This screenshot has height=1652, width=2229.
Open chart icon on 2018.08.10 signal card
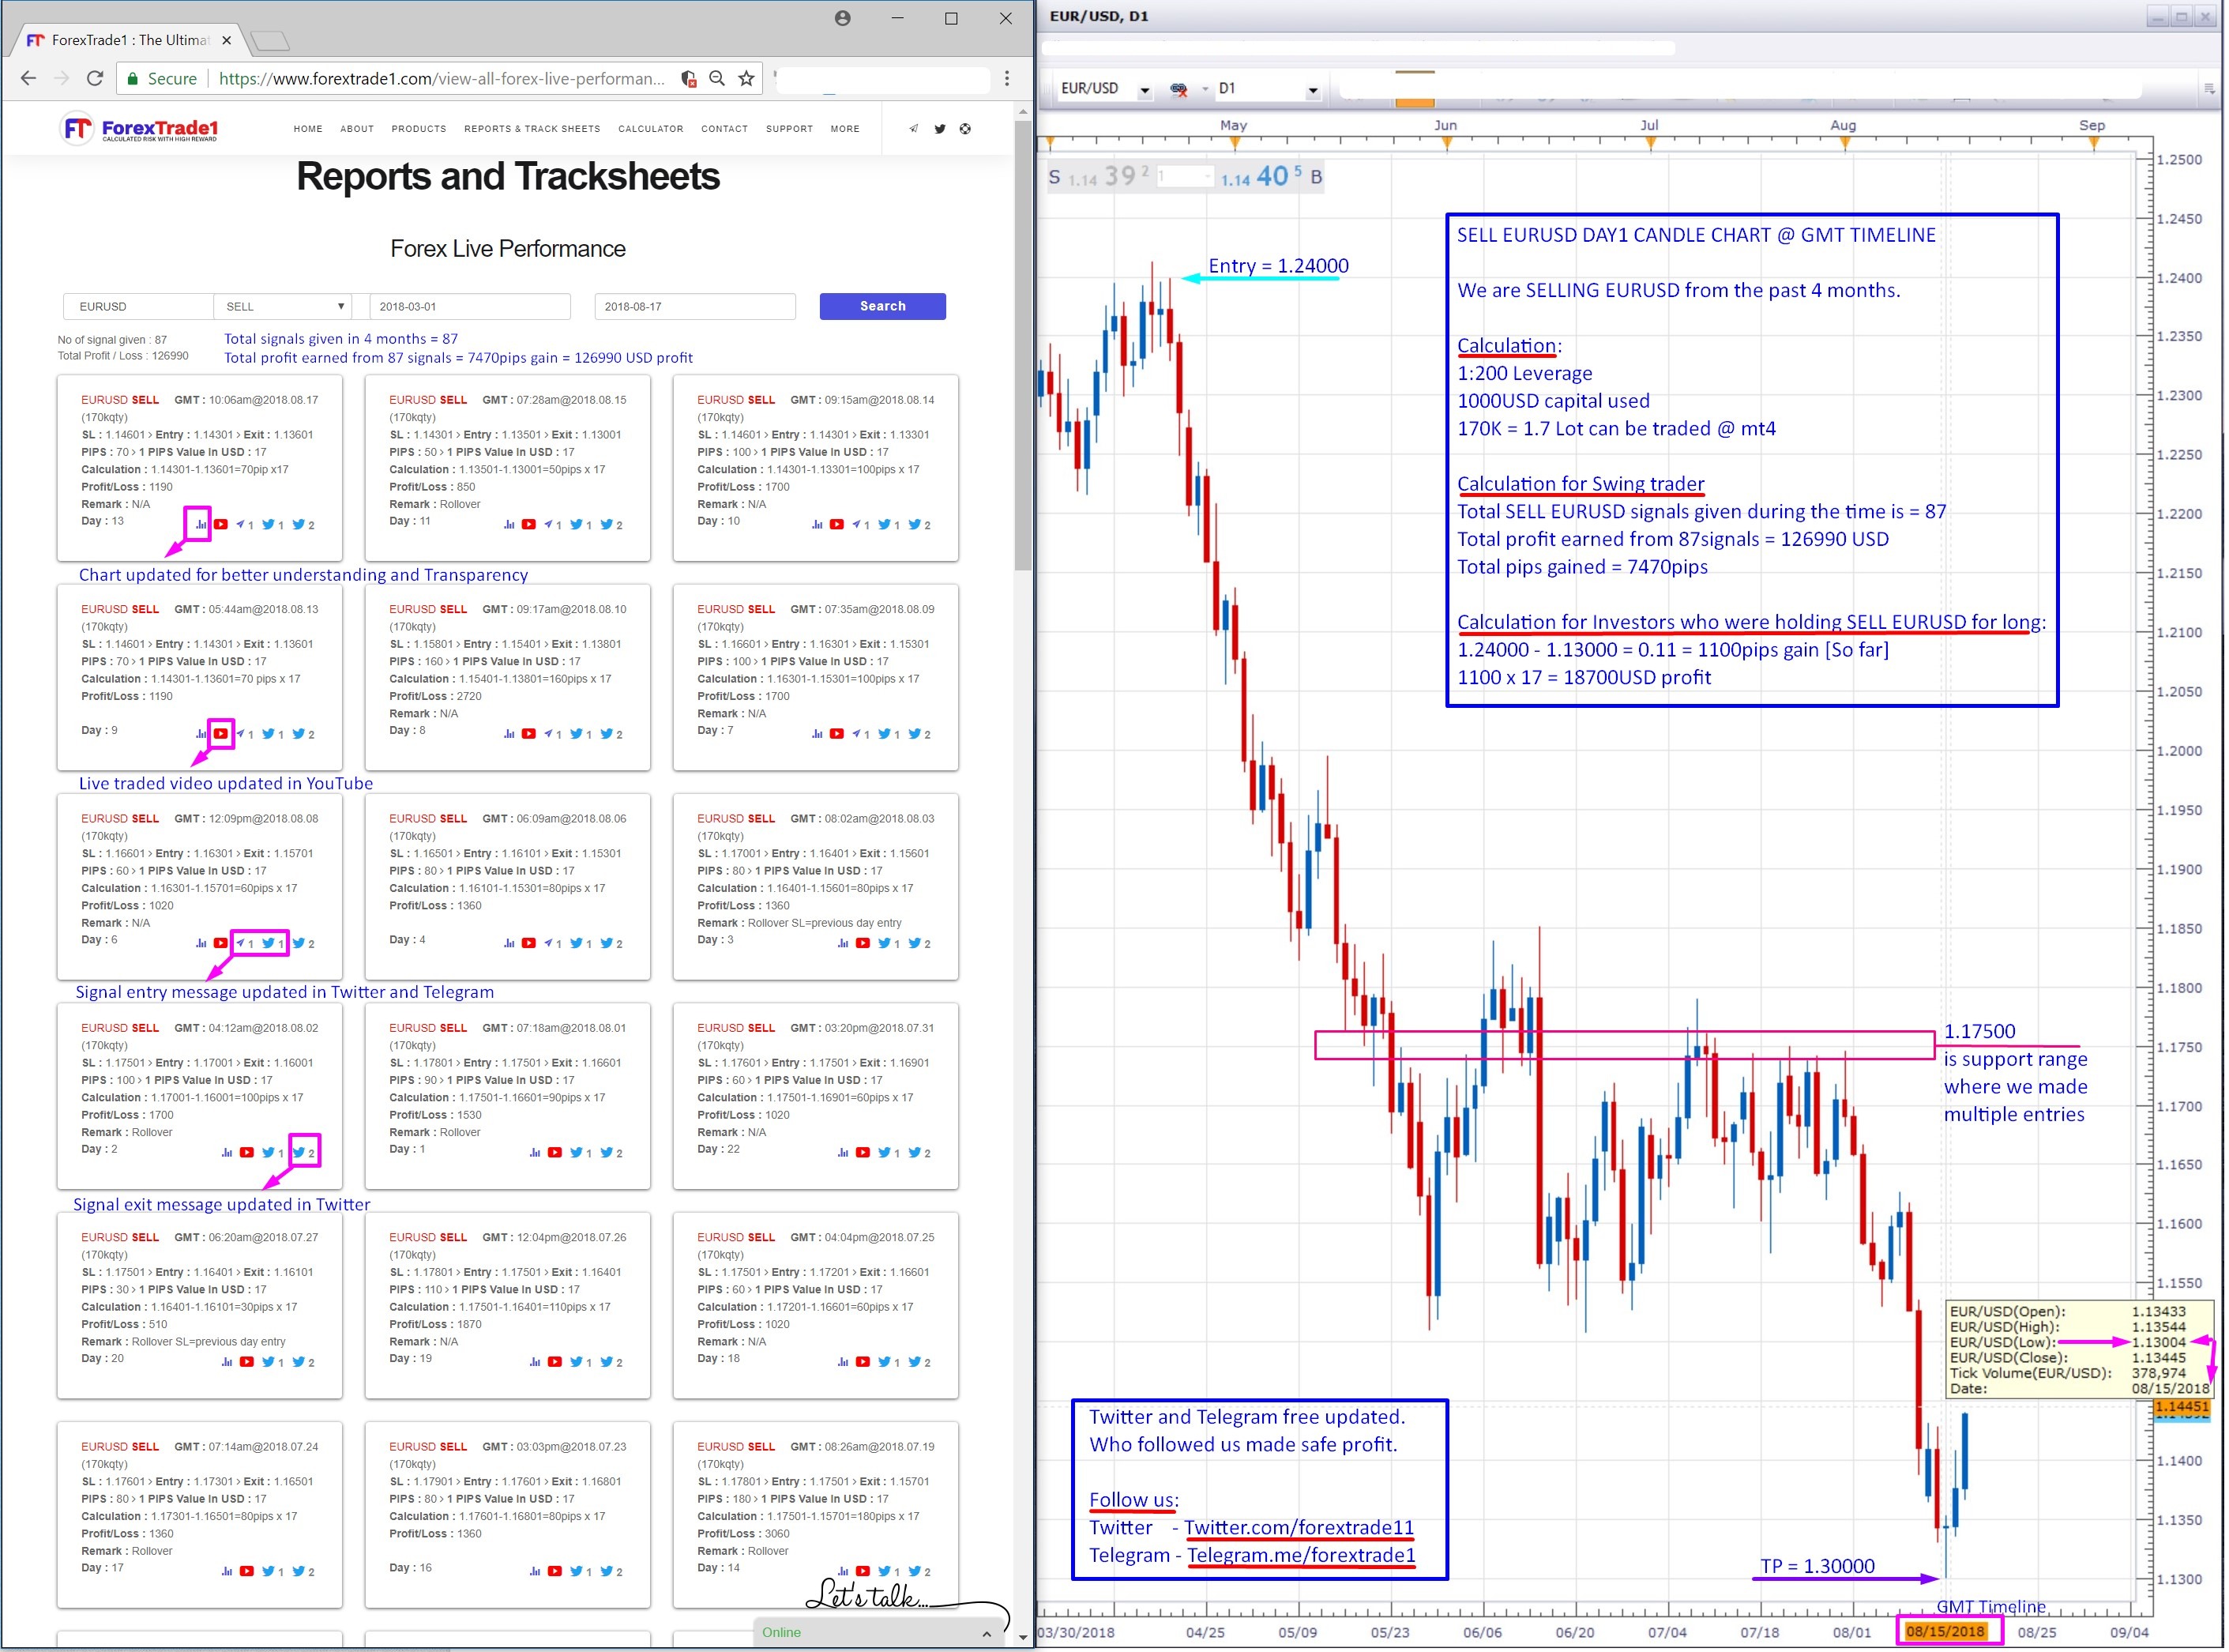509,734
